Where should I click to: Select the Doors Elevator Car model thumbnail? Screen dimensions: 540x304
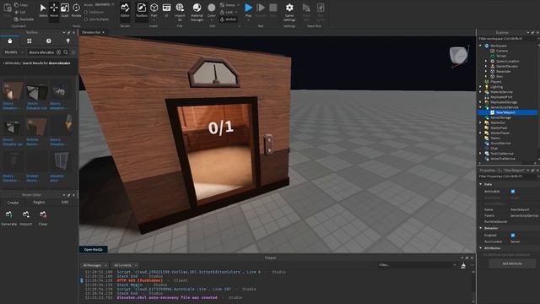click(x=37, y=92)
